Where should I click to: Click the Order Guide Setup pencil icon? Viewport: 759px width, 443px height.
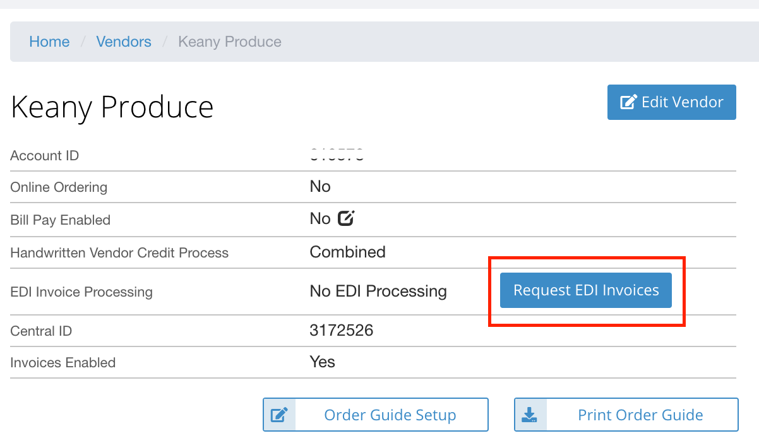click(x=279, y=415)
